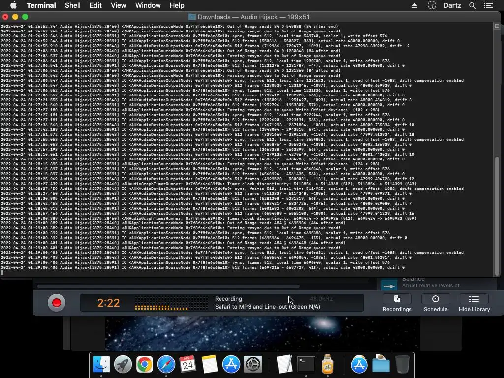
Task: Open the Terminal application menu
Action: pos(41,5)
